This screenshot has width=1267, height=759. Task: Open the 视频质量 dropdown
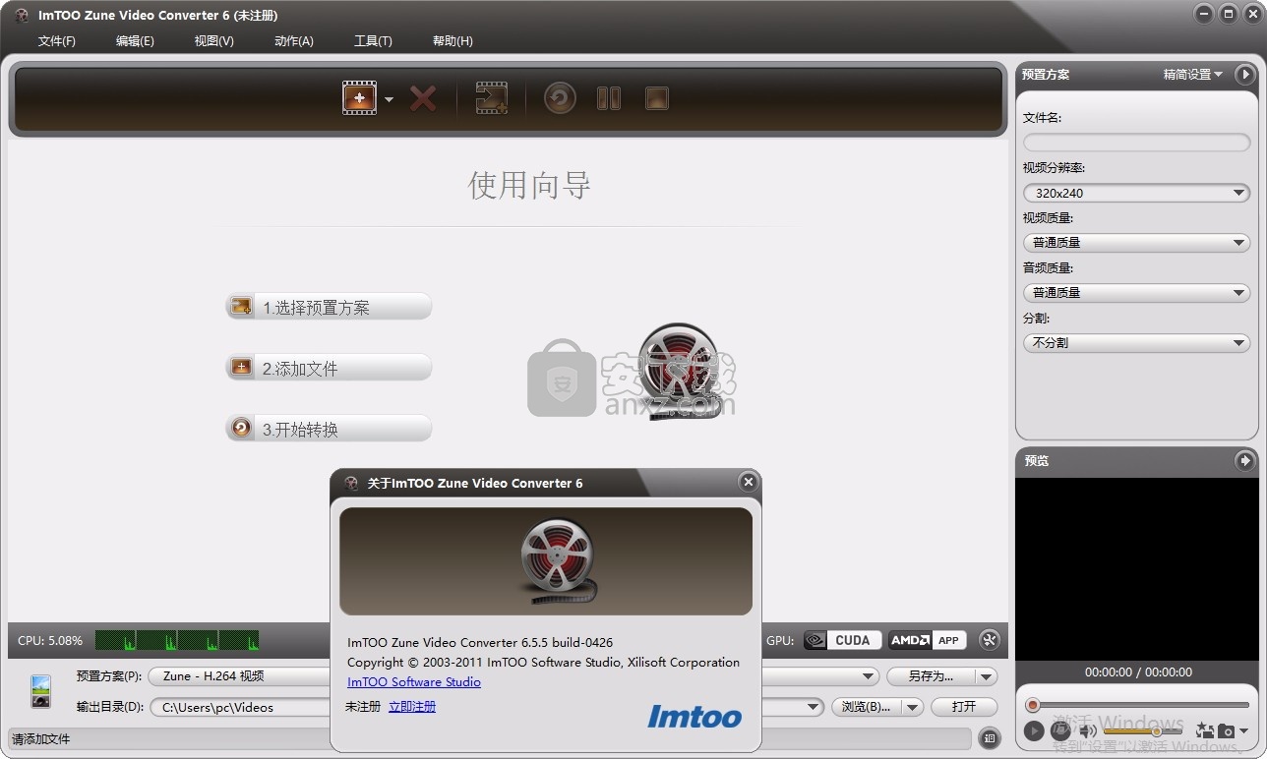[x=1136, y=243]
